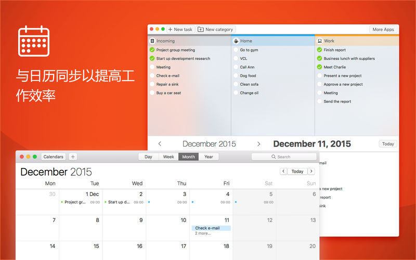Select the Home category header
This screenshot has height=260, width=416.
click(x=273, y=41)
